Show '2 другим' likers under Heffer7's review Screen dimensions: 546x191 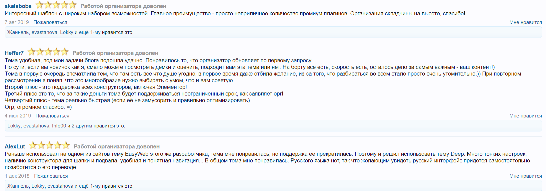pos(82,126)
